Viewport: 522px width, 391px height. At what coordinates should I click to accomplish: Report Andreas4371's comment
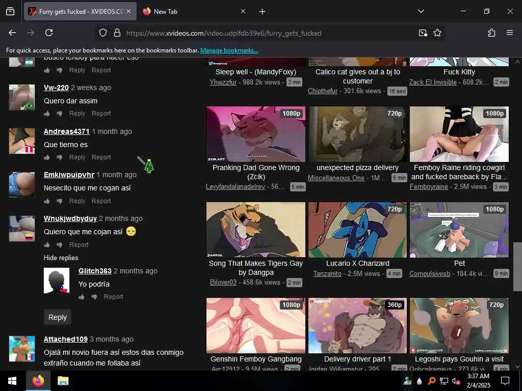tap(101, 157)
